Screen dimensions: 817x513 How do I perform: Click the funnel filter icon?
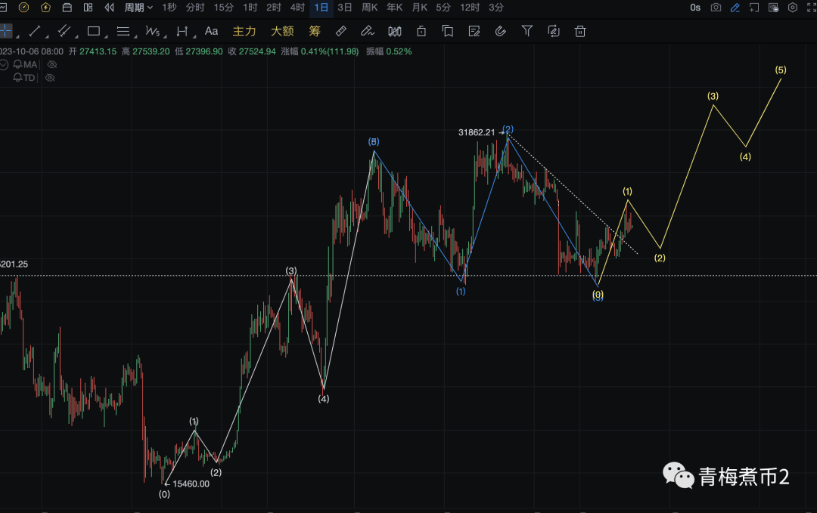coord(527,31)
